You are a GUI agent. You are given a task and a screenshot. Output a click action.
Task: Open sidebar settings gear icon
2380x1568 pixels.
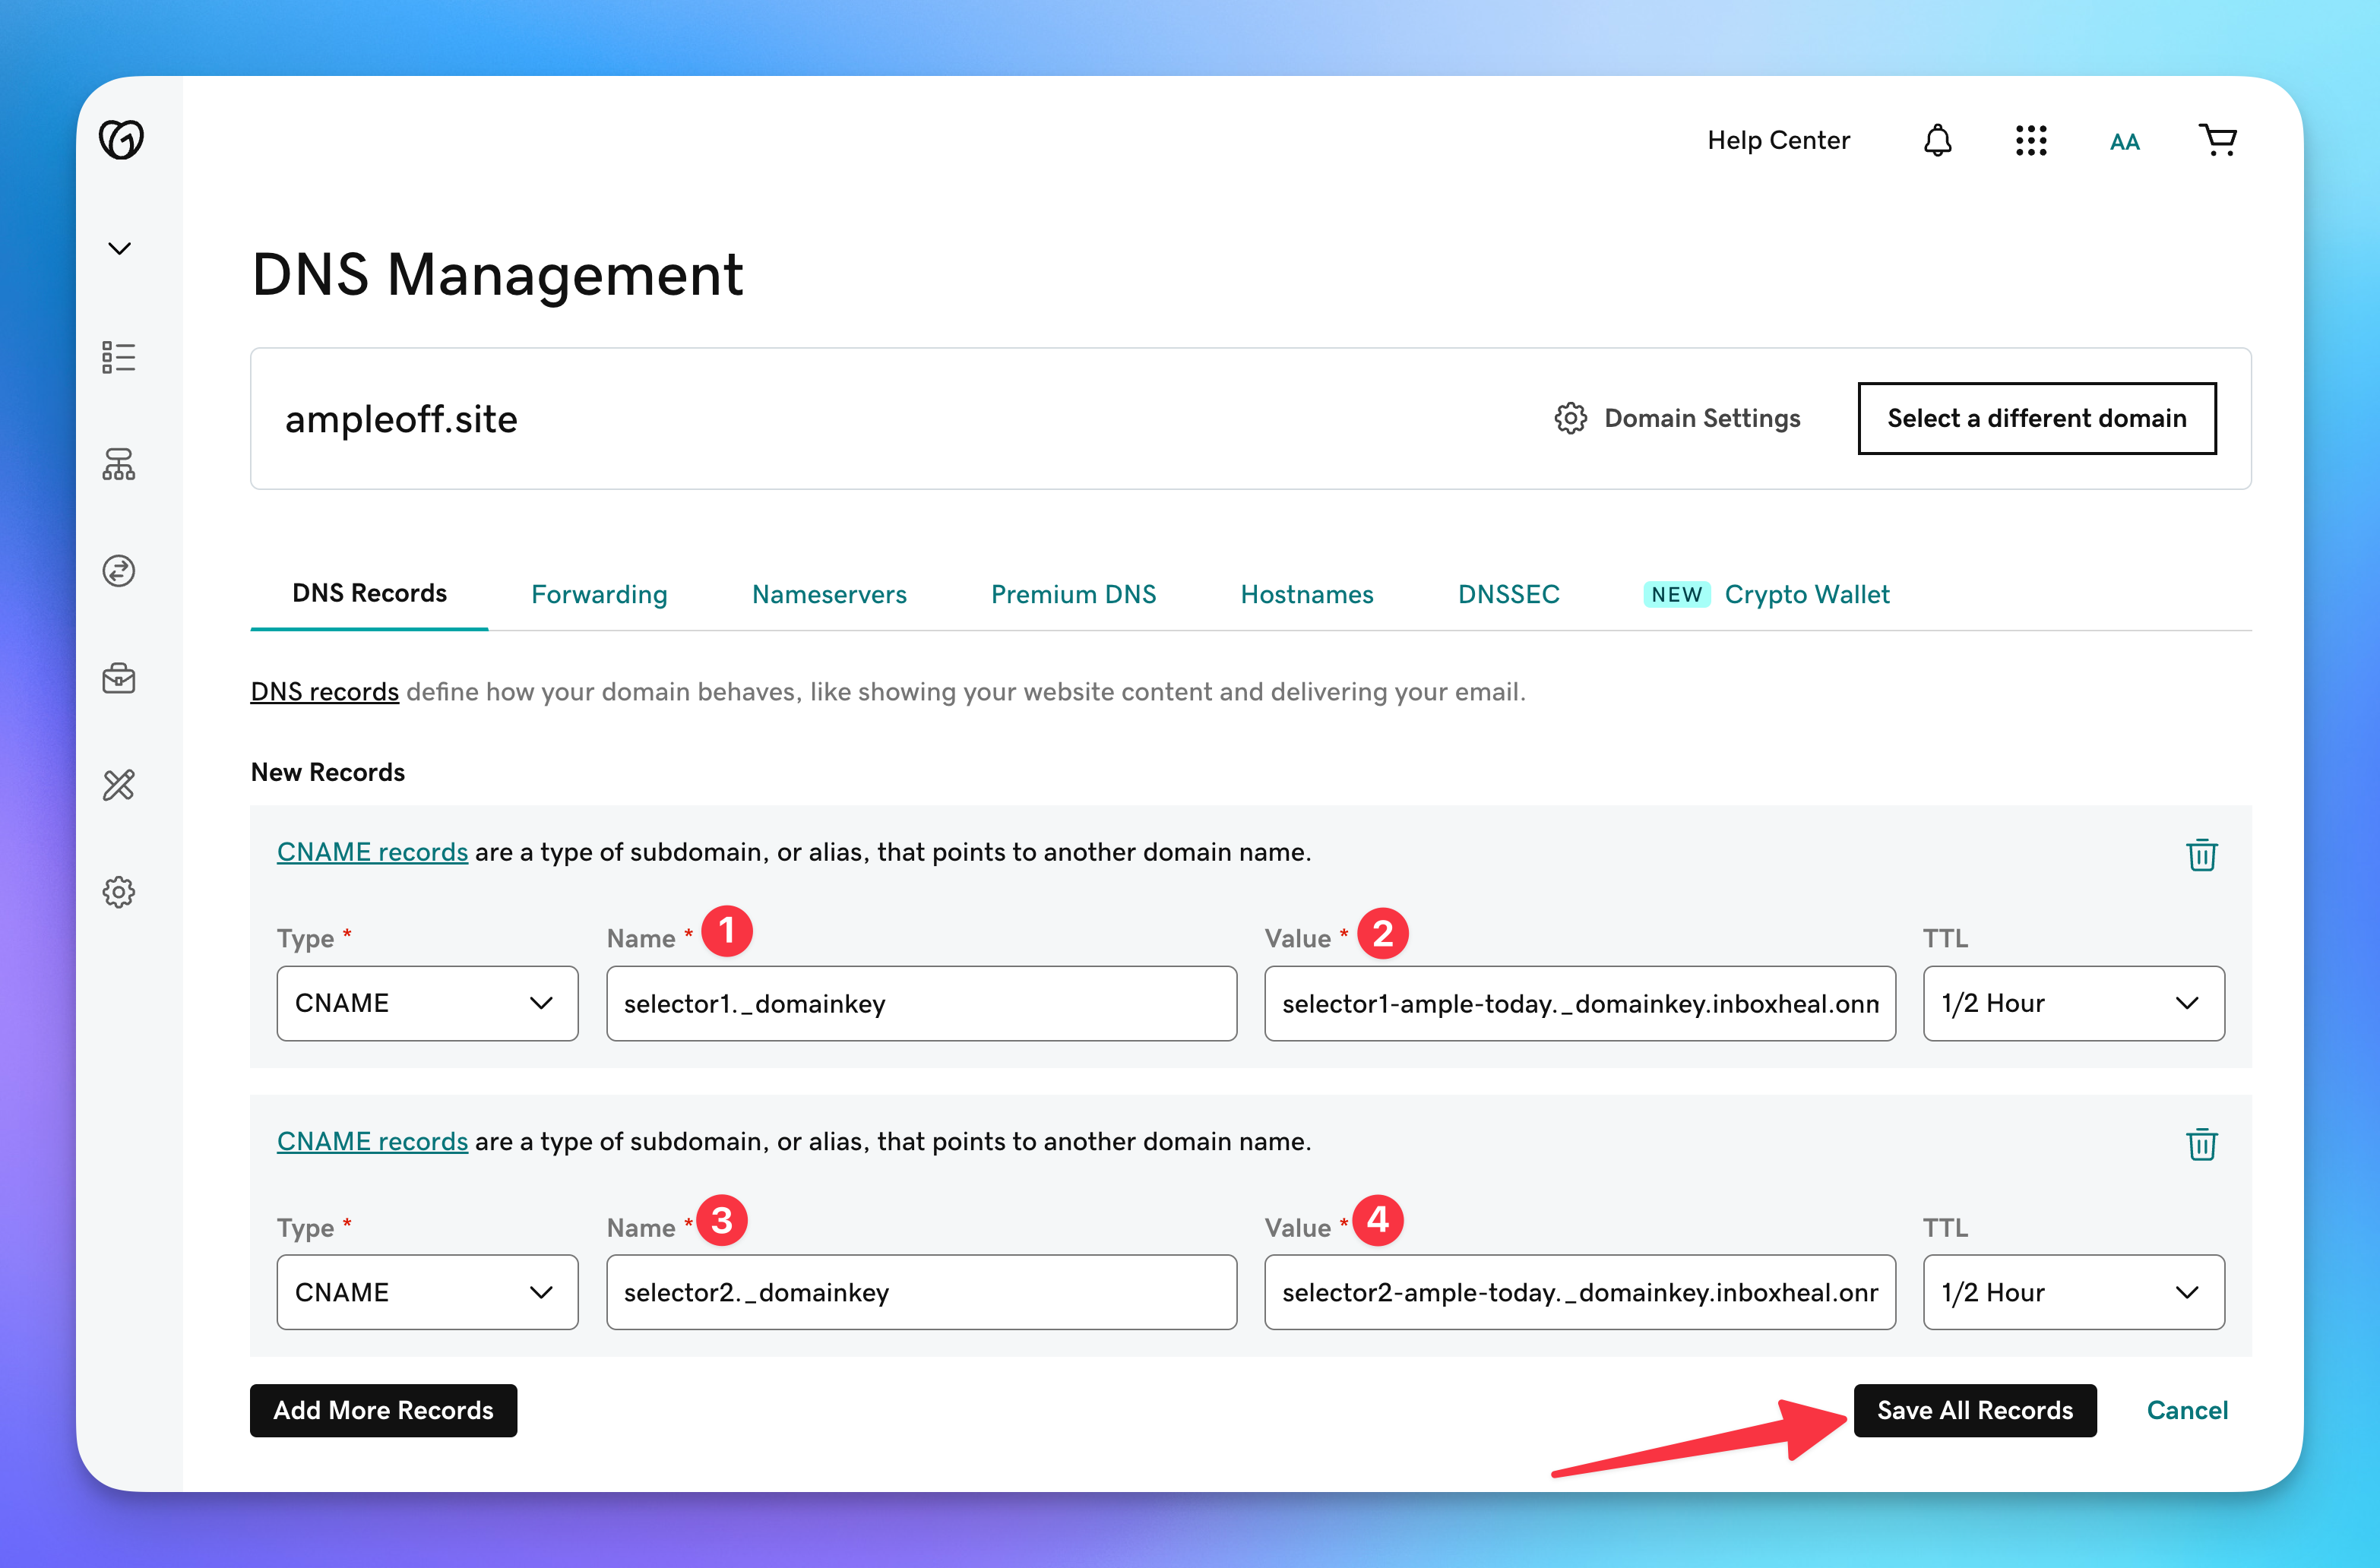pos(119,892)
